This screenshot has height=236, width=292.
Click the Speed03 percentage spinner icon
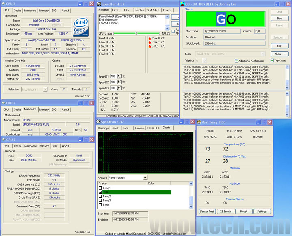pyautogui.click(x=119, y=88)
